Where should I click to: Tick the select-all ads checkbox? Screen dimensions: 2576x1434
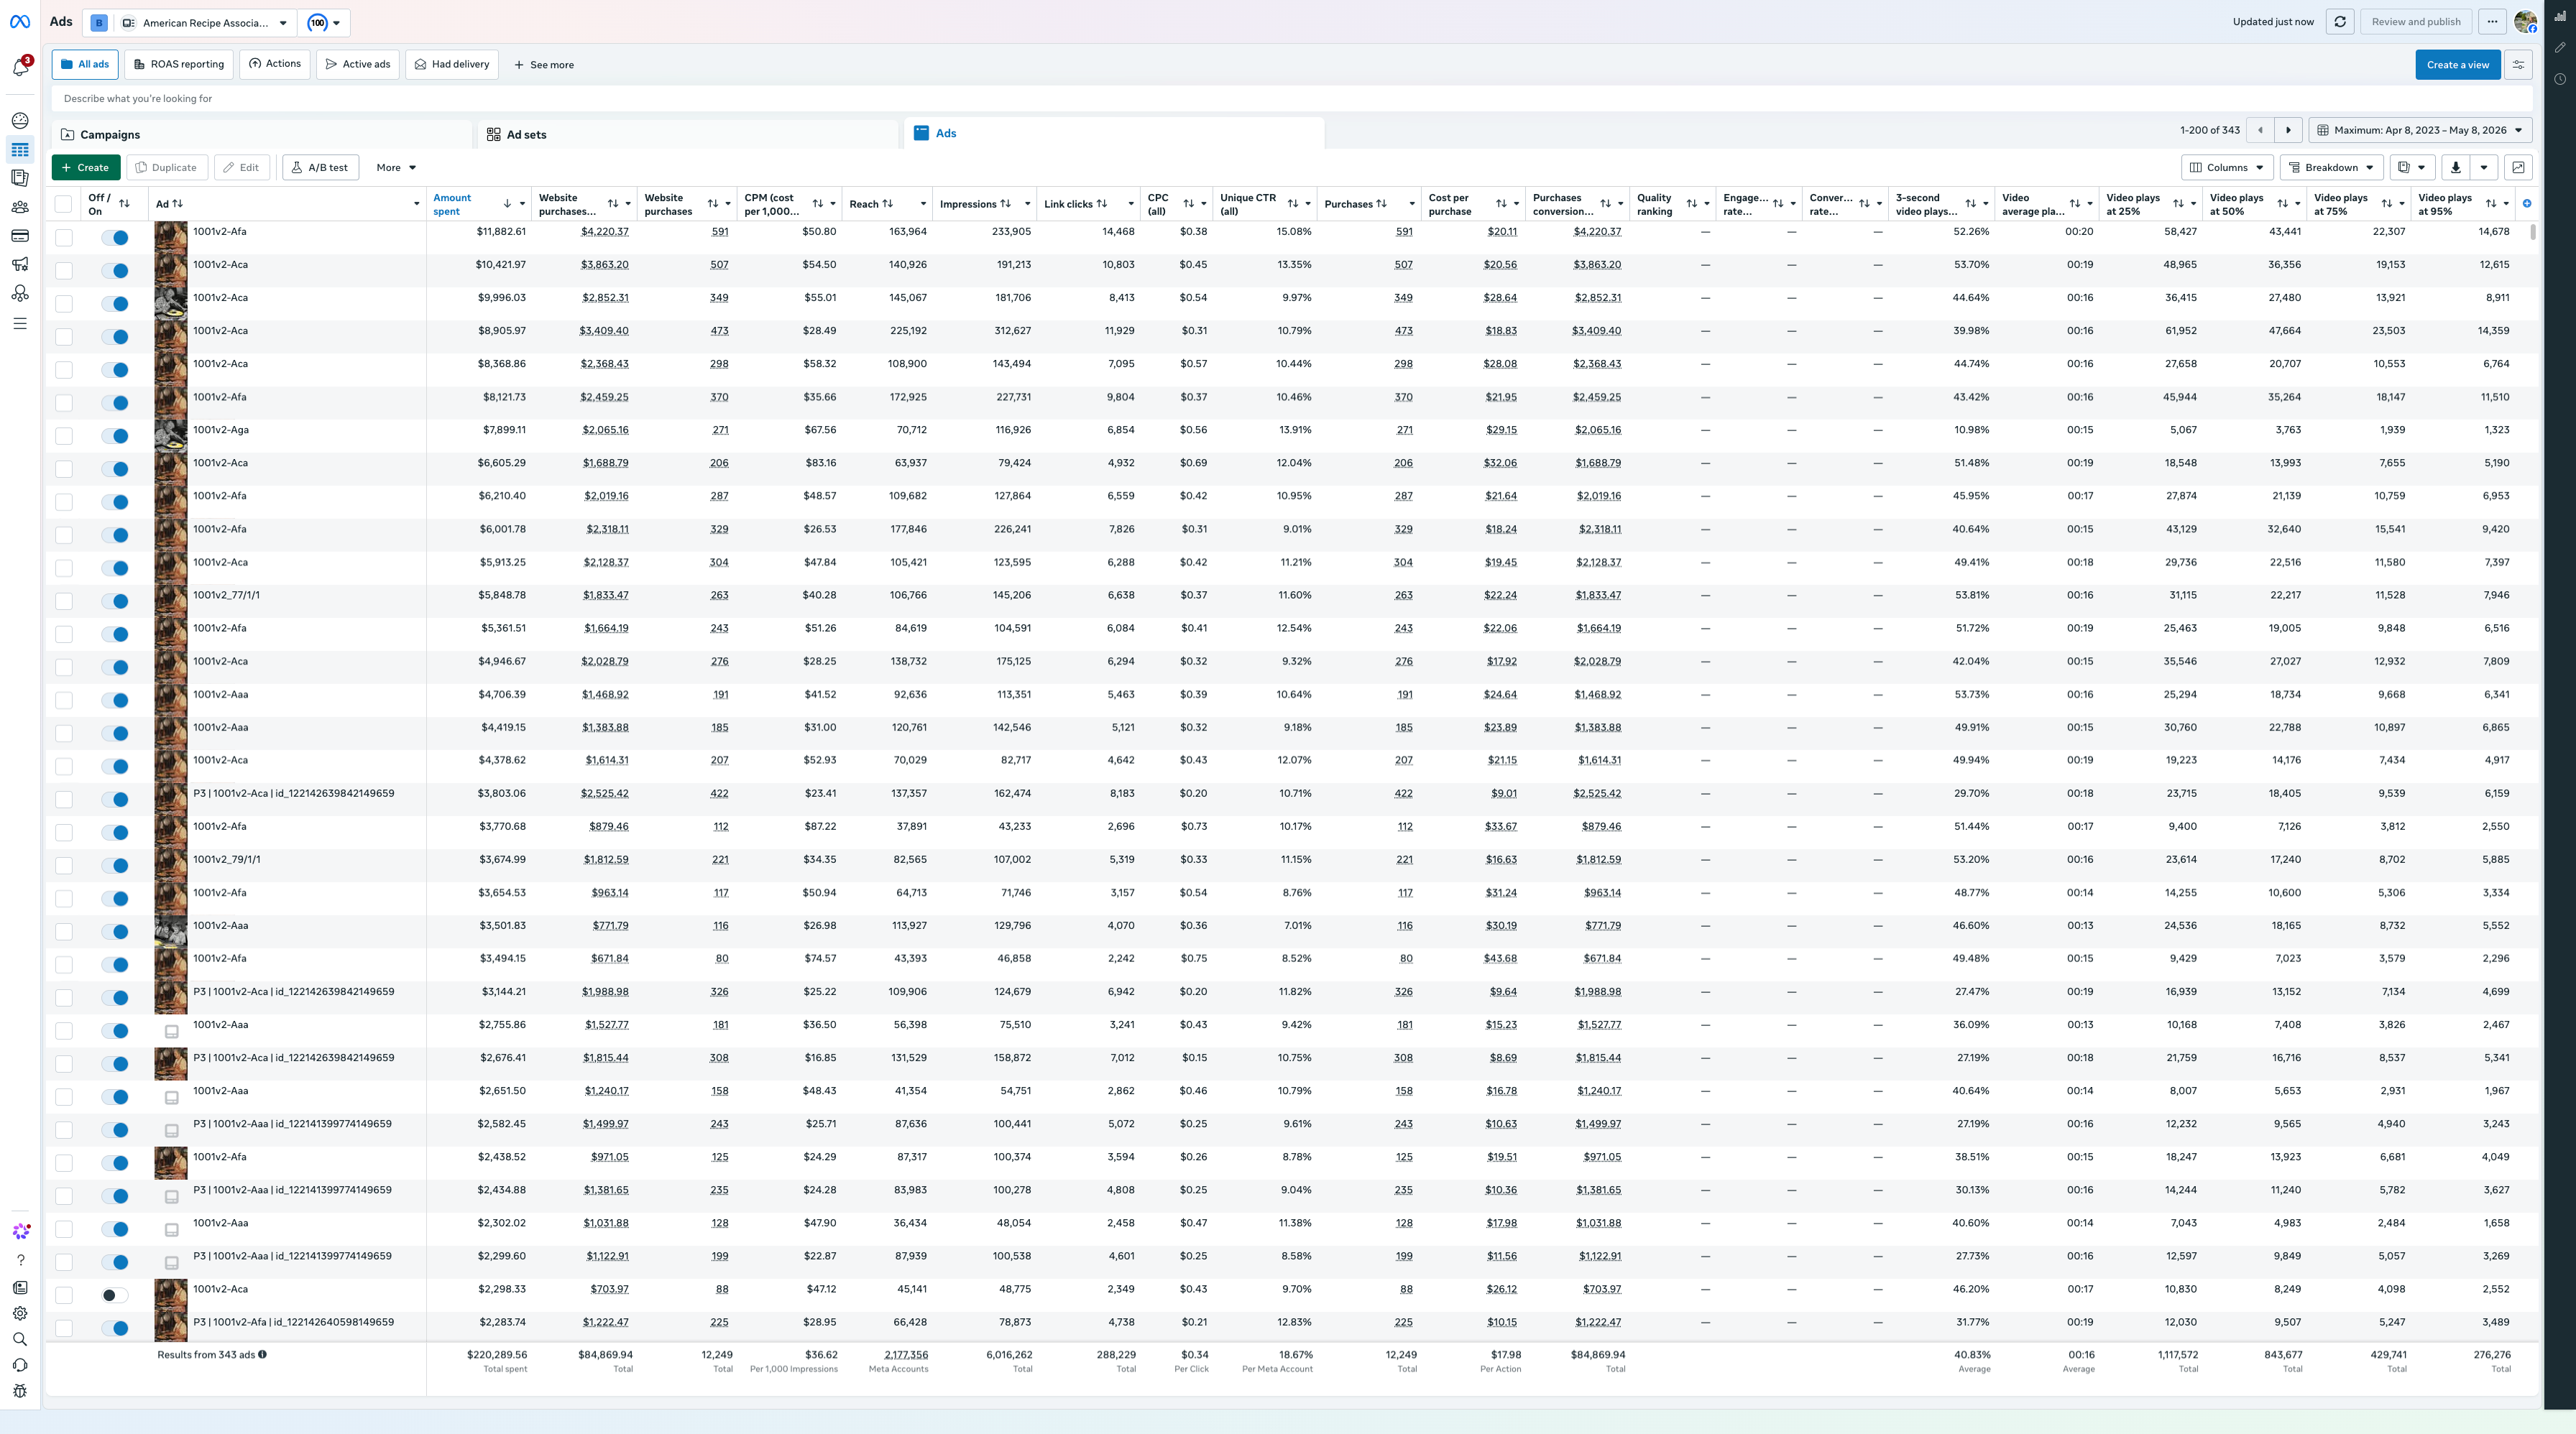coord(63,204)
